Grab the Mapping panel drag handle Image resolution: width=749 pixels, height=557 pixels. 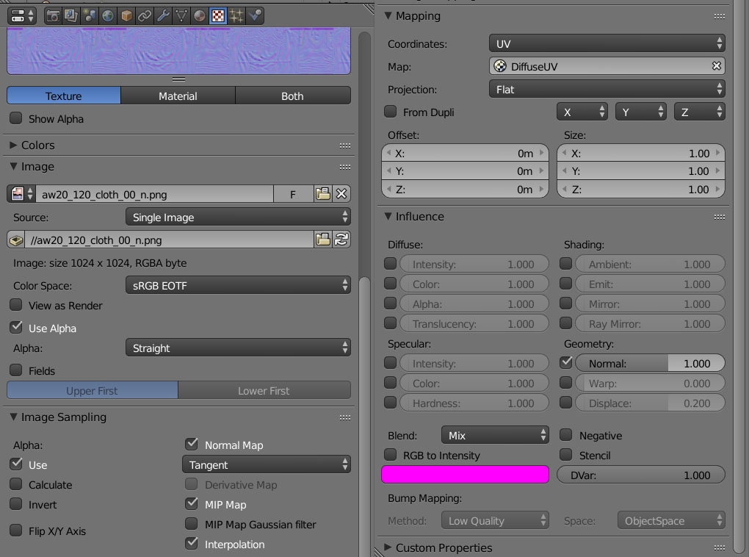pyautogui.click(x=720, y=16)
